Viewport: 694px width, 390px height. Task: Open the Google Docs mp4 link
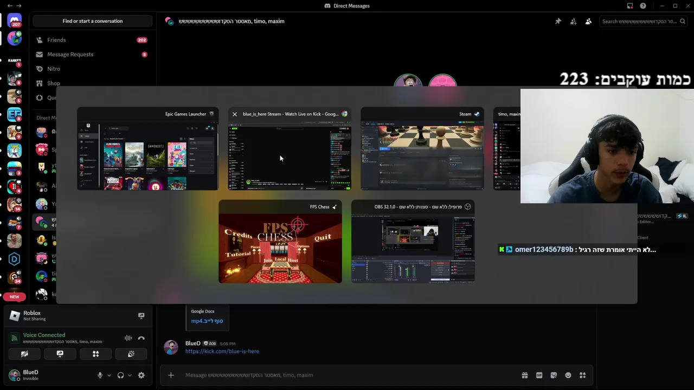pos(207,321)
